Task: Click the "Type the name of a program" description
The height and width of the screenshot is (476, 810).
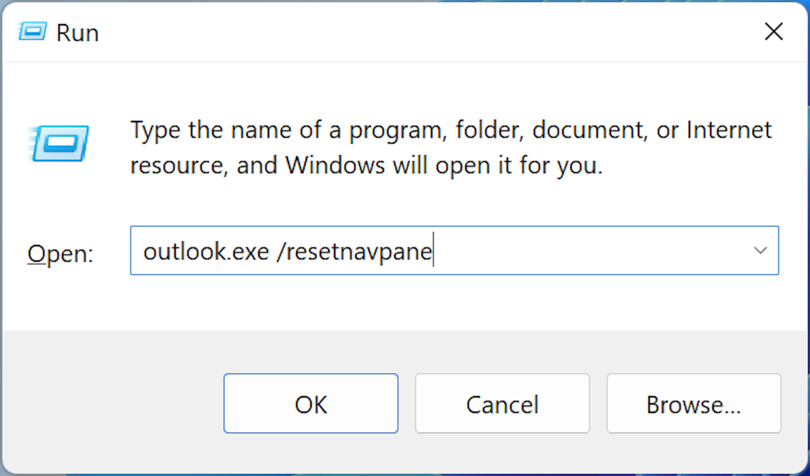Action: pos(451,148)
